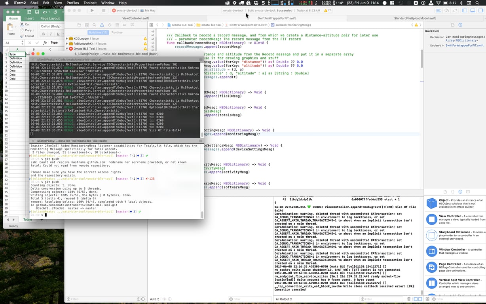Open the project navigator folder icon
This screenshot has width=486, height=304.
click(x=79, y=25)
